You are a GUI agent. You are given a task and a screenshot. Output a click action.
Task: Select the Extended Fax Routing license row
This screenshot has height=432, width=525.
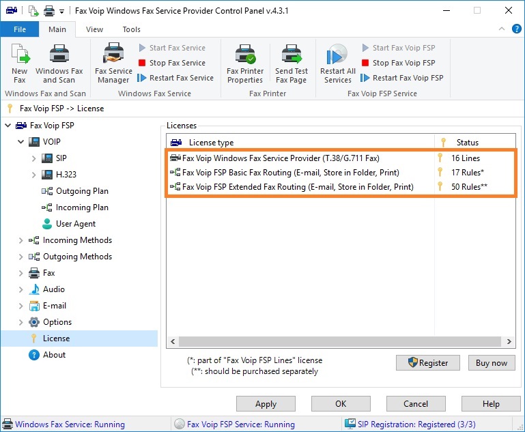tap(341, 187)
